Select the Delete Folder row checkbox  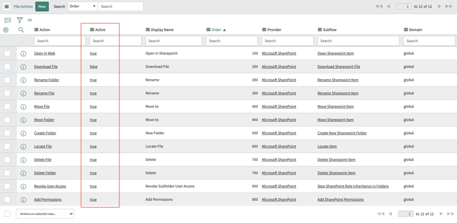tap(7, 173)
